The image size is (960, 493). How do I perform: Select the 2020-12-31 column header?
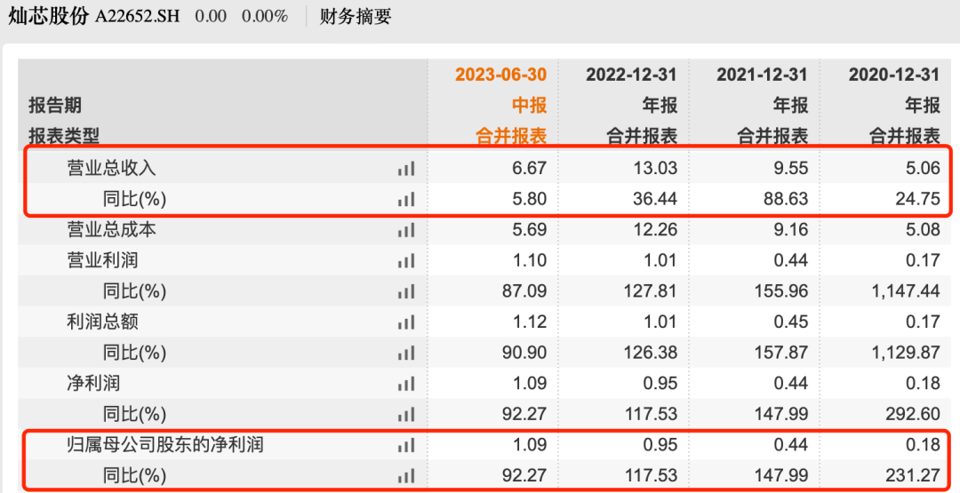[894, 75]
